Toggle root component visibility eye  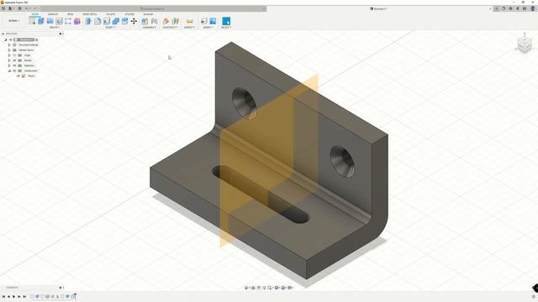(x=11, y=39)
